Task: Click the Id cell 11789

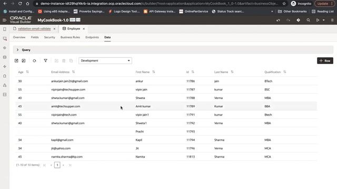Action: pos(191,106)
